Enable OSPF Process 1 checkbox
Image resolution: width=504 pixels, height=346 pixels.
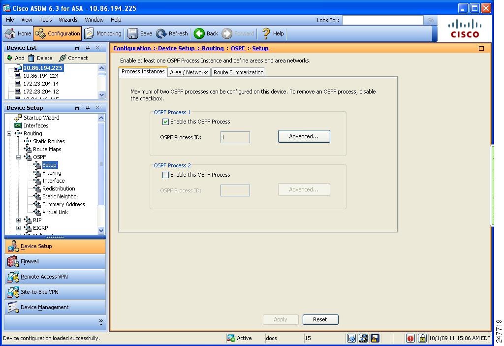click(166, 122)
